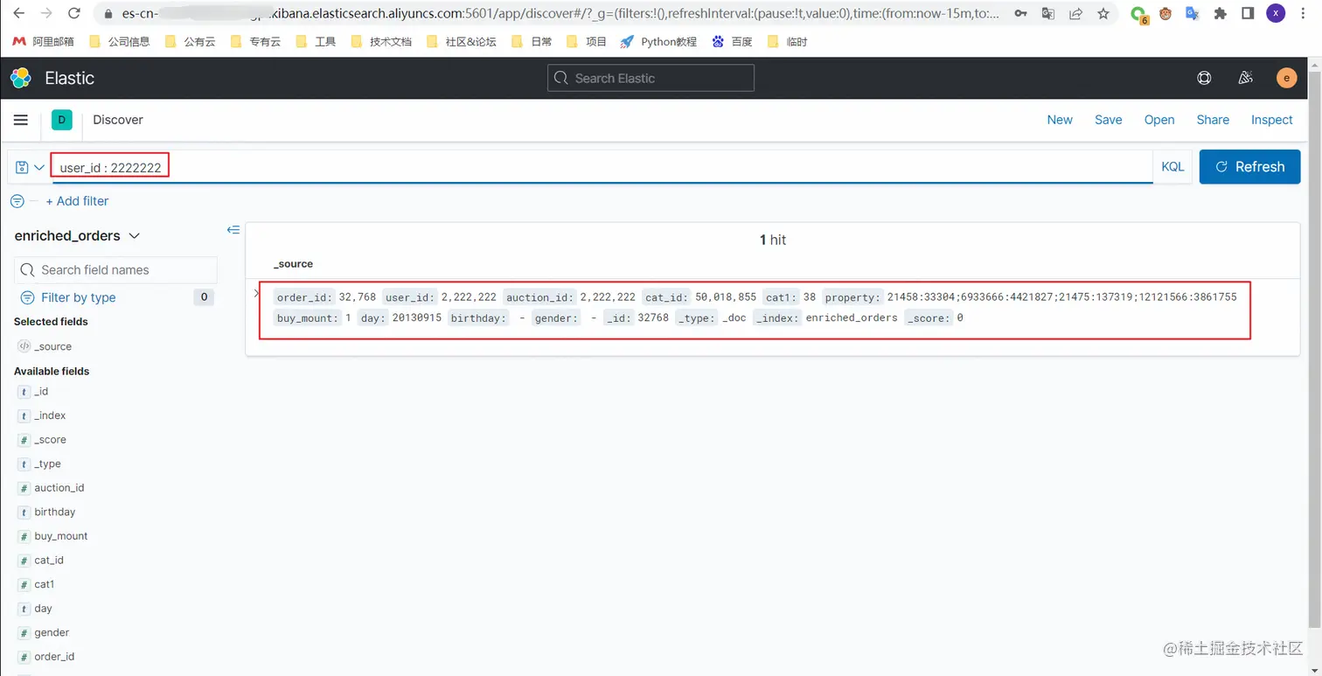The width and height of the screenshot is (1322, 676).
Task: Click the green extension icon with badge
Action: click(x=1138, y=14)
